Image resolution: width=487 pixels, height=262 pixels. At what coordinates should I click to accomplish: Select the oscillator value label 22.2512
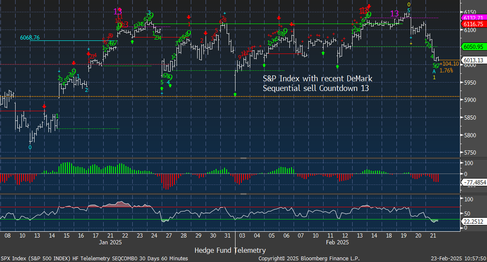(474, 221)
